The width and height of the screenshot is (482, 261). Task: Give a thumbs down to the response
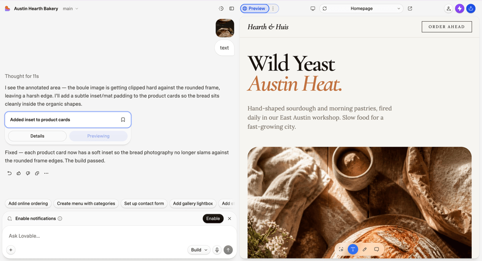[x=28, y=173]
